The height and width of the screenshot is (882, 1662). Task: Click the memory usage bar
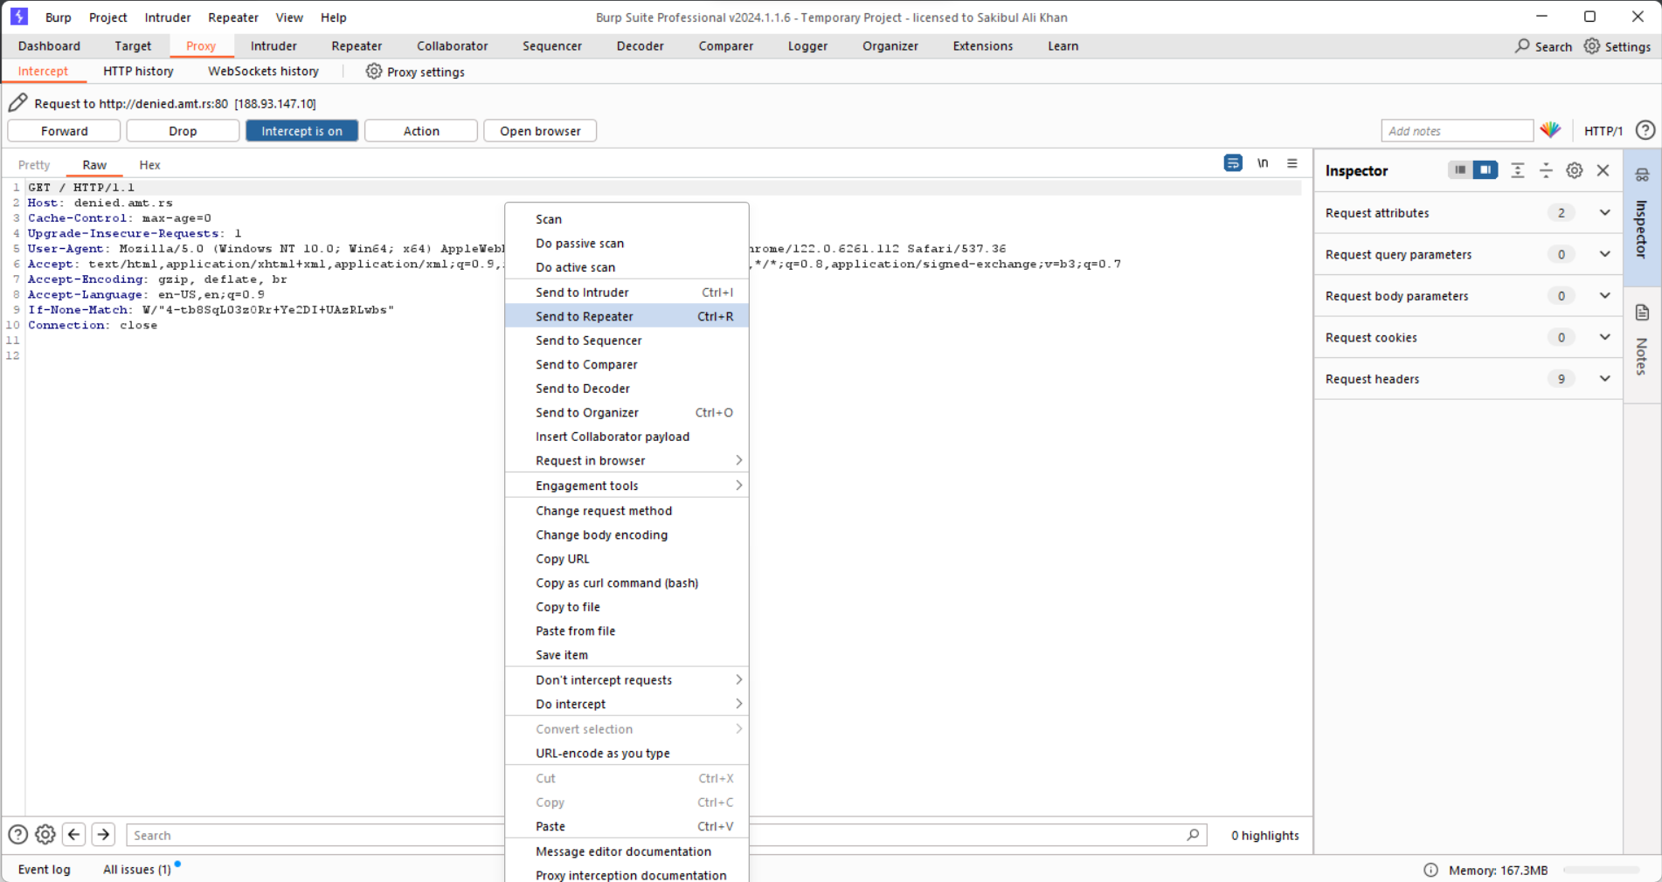click(x=1601, y=870)
